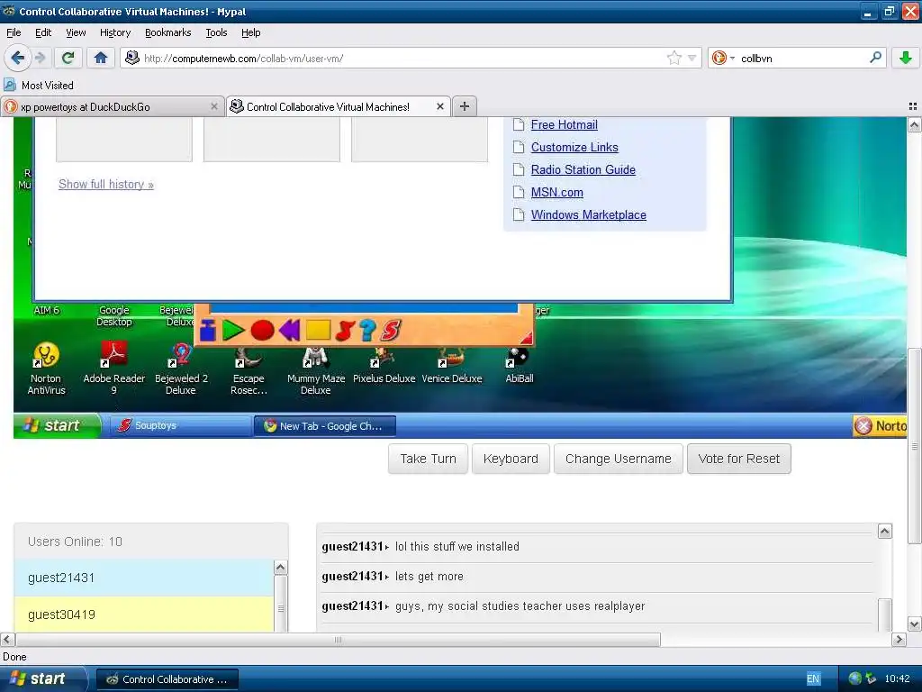The width and height of the screenshot is (922, 692).
Task: Open the Tools menu
Action: (216, 32)
